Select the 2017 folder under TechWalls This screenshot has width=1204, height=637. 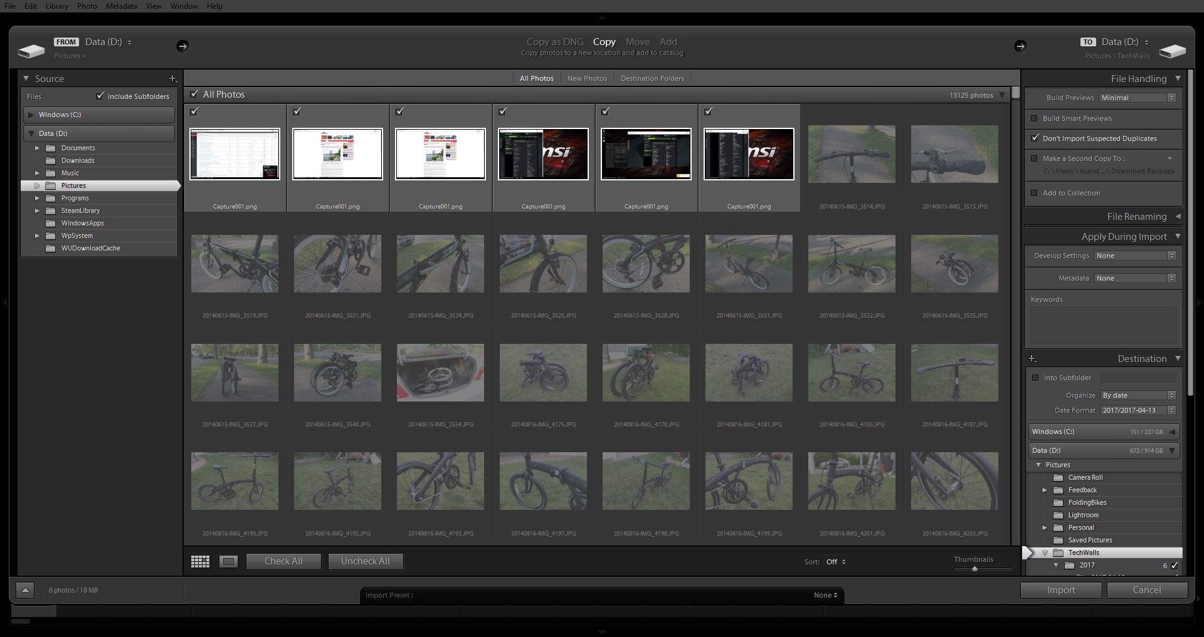[x=1087, y=565]
